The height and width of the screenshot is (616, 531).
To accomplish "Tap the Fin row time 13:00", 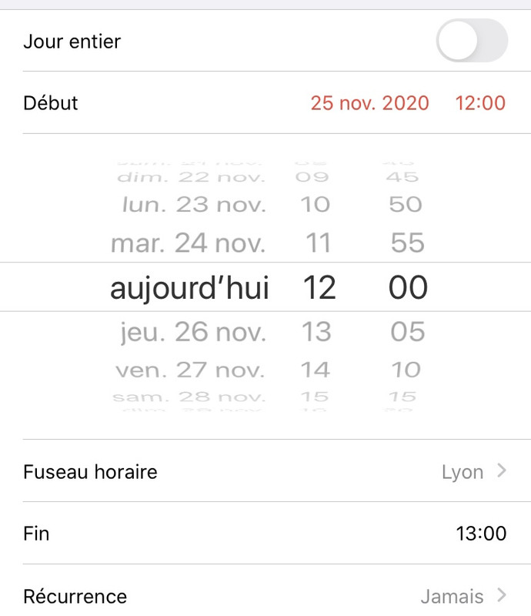I will click(x=481, y=534).
